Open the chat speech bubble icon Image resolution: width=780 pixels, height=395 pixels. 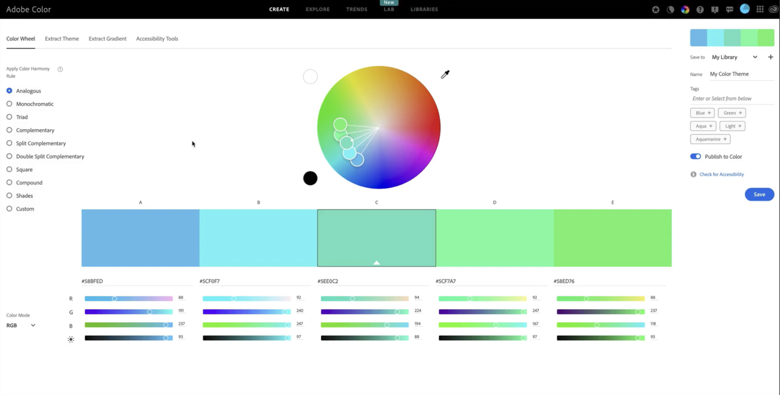(x=729, y=10)
